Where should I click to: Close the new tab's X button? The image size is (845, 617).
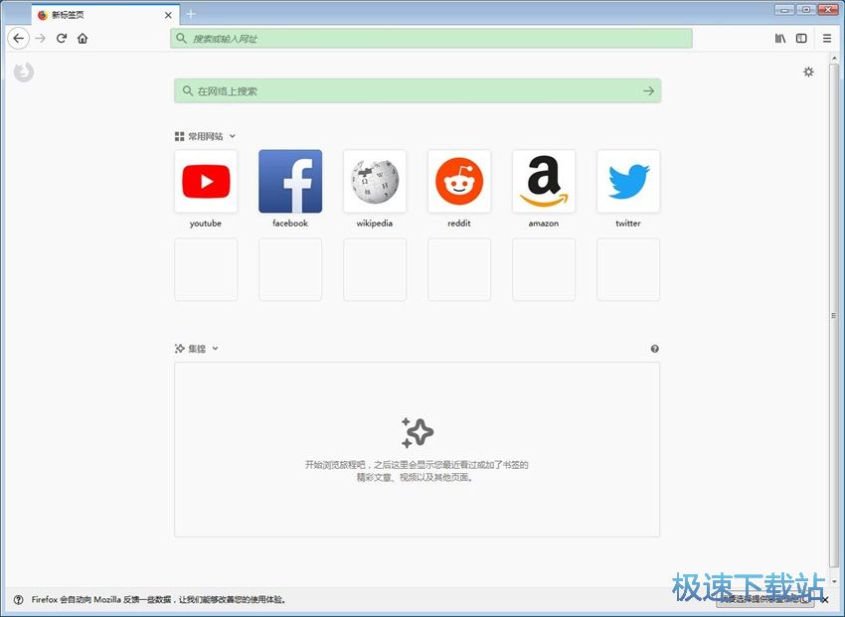168,15
